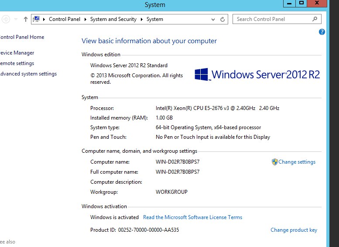Open recent locations dropdown arrow
Screen dimensions: 339x247
point(16,19)
